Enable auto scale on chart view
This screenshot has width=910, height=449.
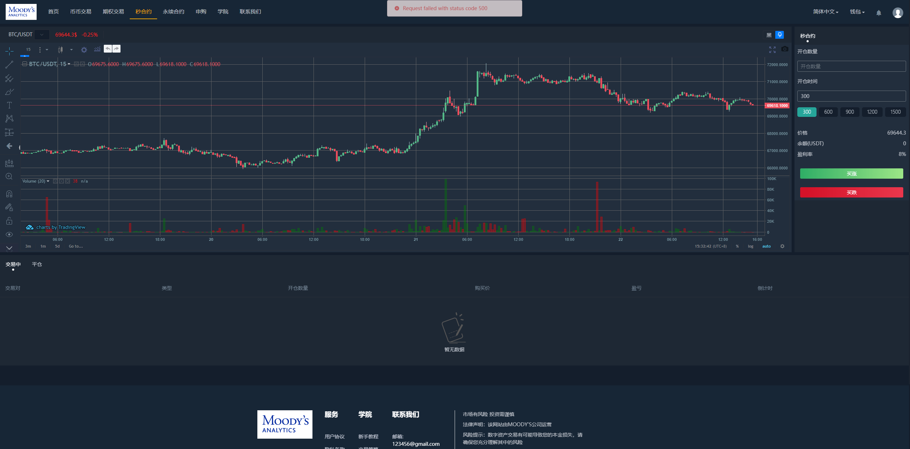(x=766, y=247)
